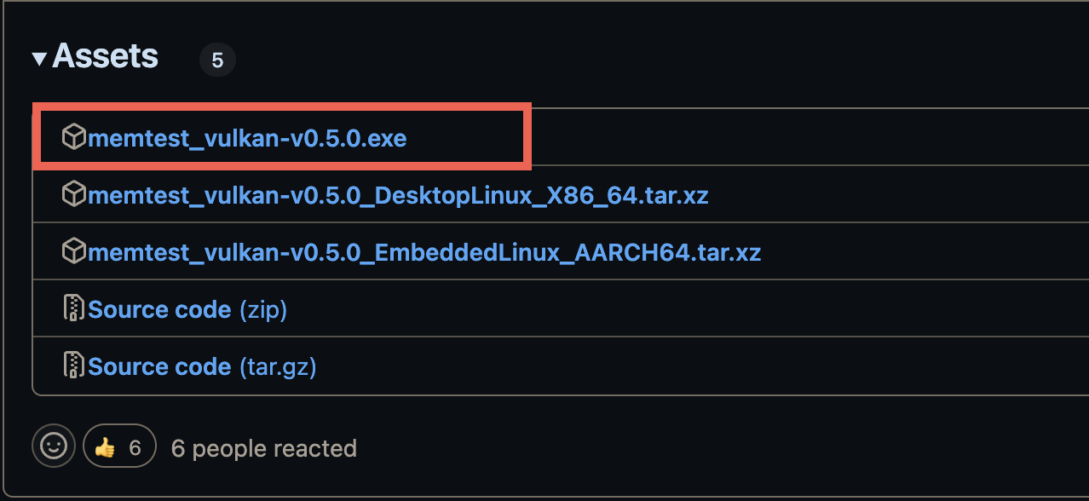Download the DesktopLinux_X86_64.tar.xz asset
Image resolution: width=1089 pixels, height=501 pixels.
[398, 196]
